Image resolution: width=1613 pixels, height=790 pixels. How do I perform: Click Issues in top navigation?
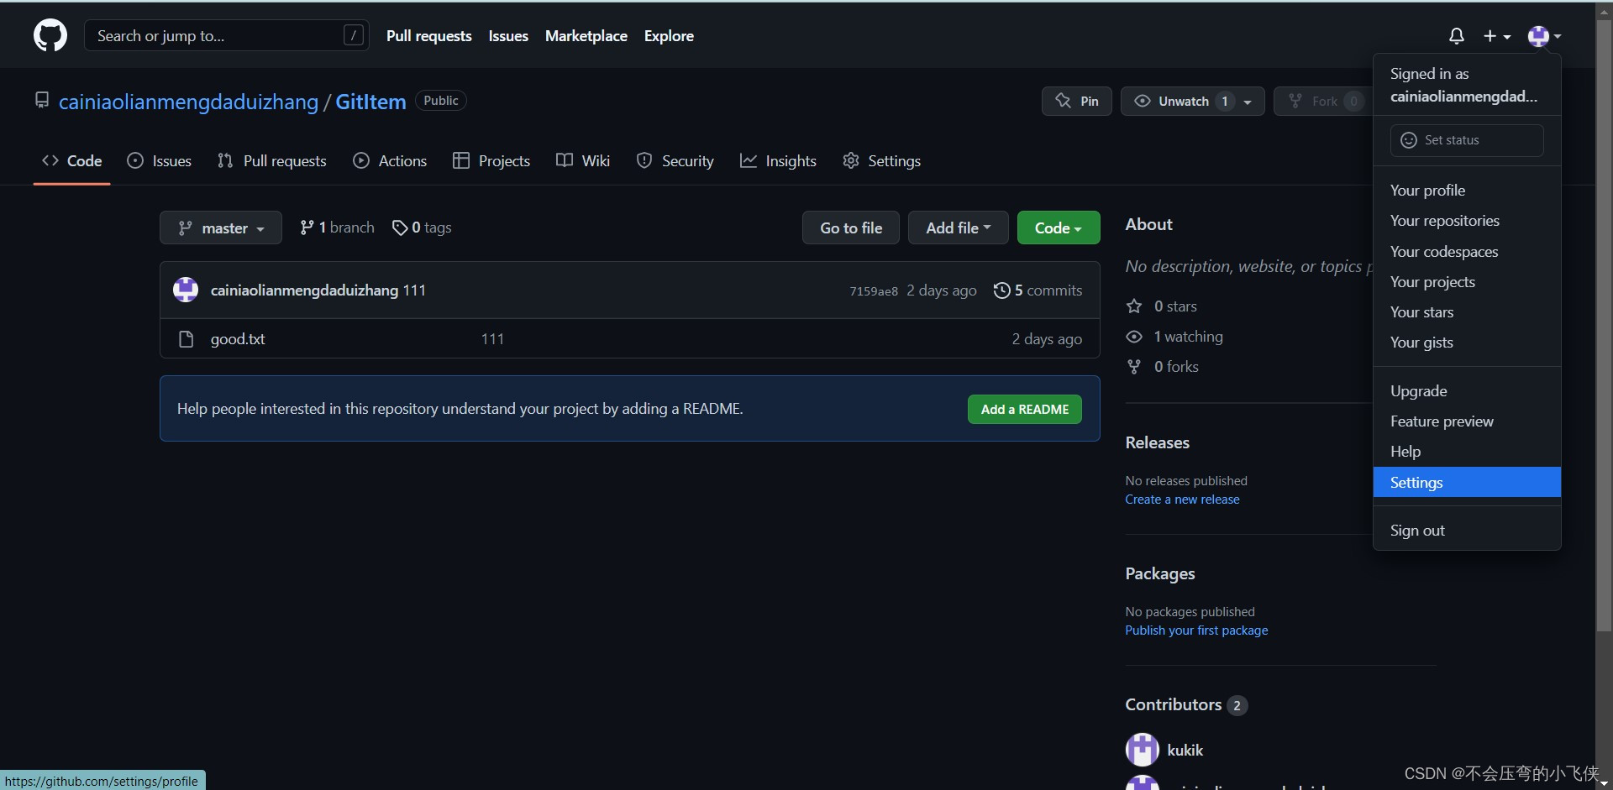pyautogui.click(x=508, y=36)
